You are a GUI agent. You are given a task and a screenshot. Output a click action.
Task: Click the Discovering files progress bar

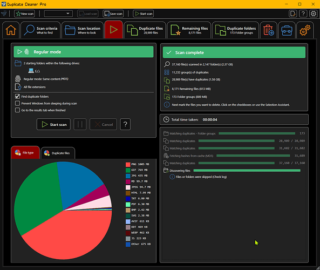[x=247, y=170]
